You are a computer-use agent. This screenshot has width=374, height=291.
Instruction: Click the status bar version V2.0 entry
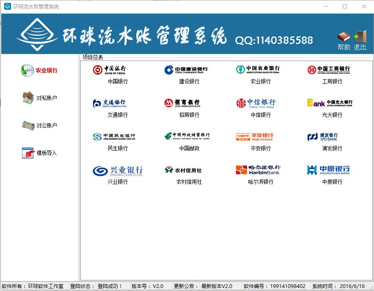click(x=158, y=286)
